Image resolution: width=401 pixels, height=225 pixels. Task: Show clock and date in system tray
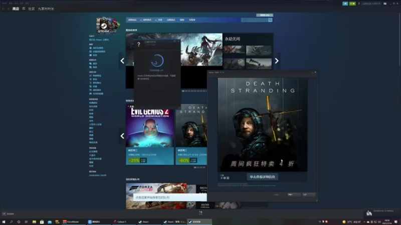[387, 222]
